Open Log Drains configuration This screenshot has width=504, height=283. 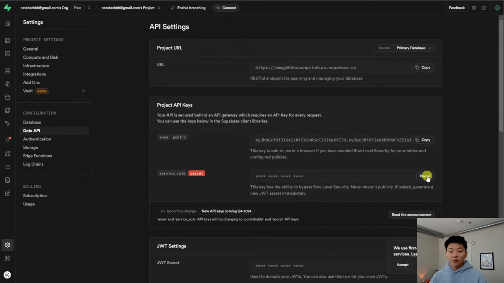click(x=33, y=164)
